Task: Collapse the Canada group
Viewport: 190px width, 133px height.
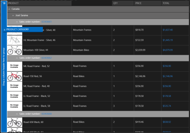Action: (x=9, y=9)
